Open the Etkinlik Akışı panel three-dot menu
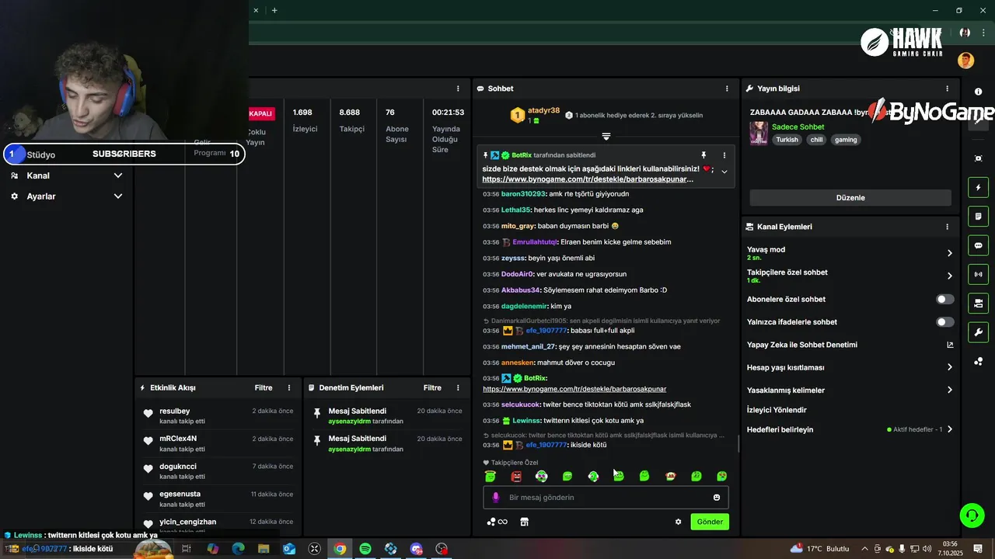995x559 pixels. tap(289, 387)
